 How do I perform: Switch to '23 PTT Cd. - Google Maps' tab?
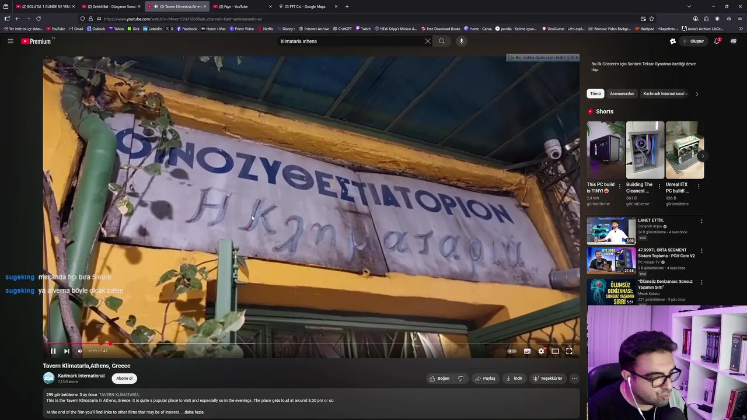(308, 6)
